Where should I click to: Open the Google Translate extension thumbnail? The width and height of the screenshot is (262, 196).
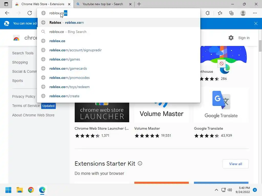pyautogui.click(x=221, y=105)
